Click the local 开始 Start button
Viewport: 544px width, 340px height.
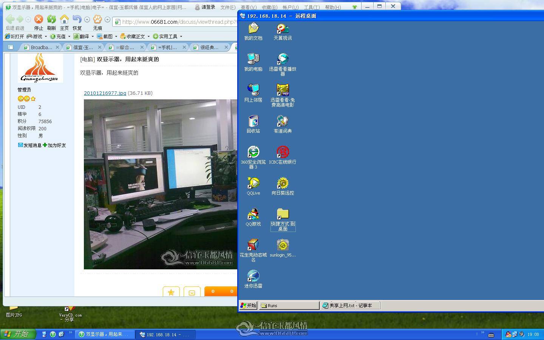point(18,334)
